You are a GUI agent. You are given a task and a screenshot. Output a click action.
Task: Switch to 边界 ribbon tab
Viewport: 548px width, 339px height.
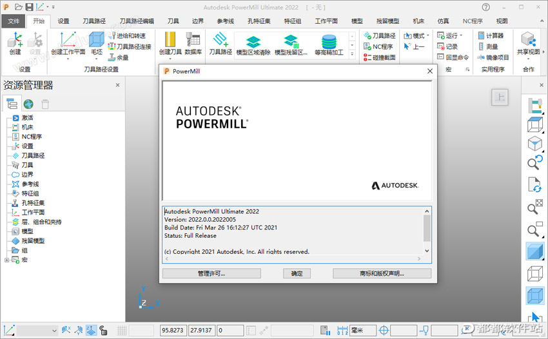click(198, 21)
